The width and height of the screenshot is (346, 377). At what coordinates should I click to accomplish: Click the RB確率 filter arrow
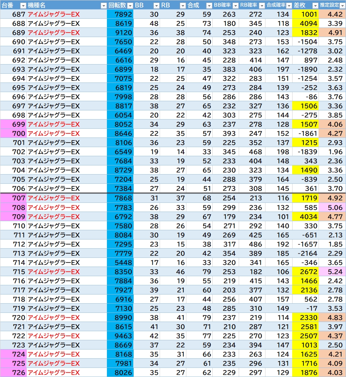[261, 5]
